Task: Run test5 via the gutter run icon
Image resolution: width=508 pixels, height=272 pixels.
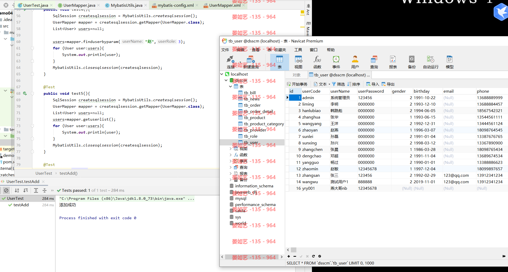Action: [25, 93]
